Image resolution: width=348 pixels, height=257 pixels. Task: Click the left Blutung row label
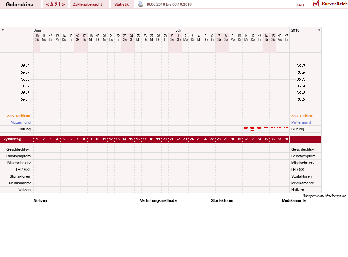point(24,129)
